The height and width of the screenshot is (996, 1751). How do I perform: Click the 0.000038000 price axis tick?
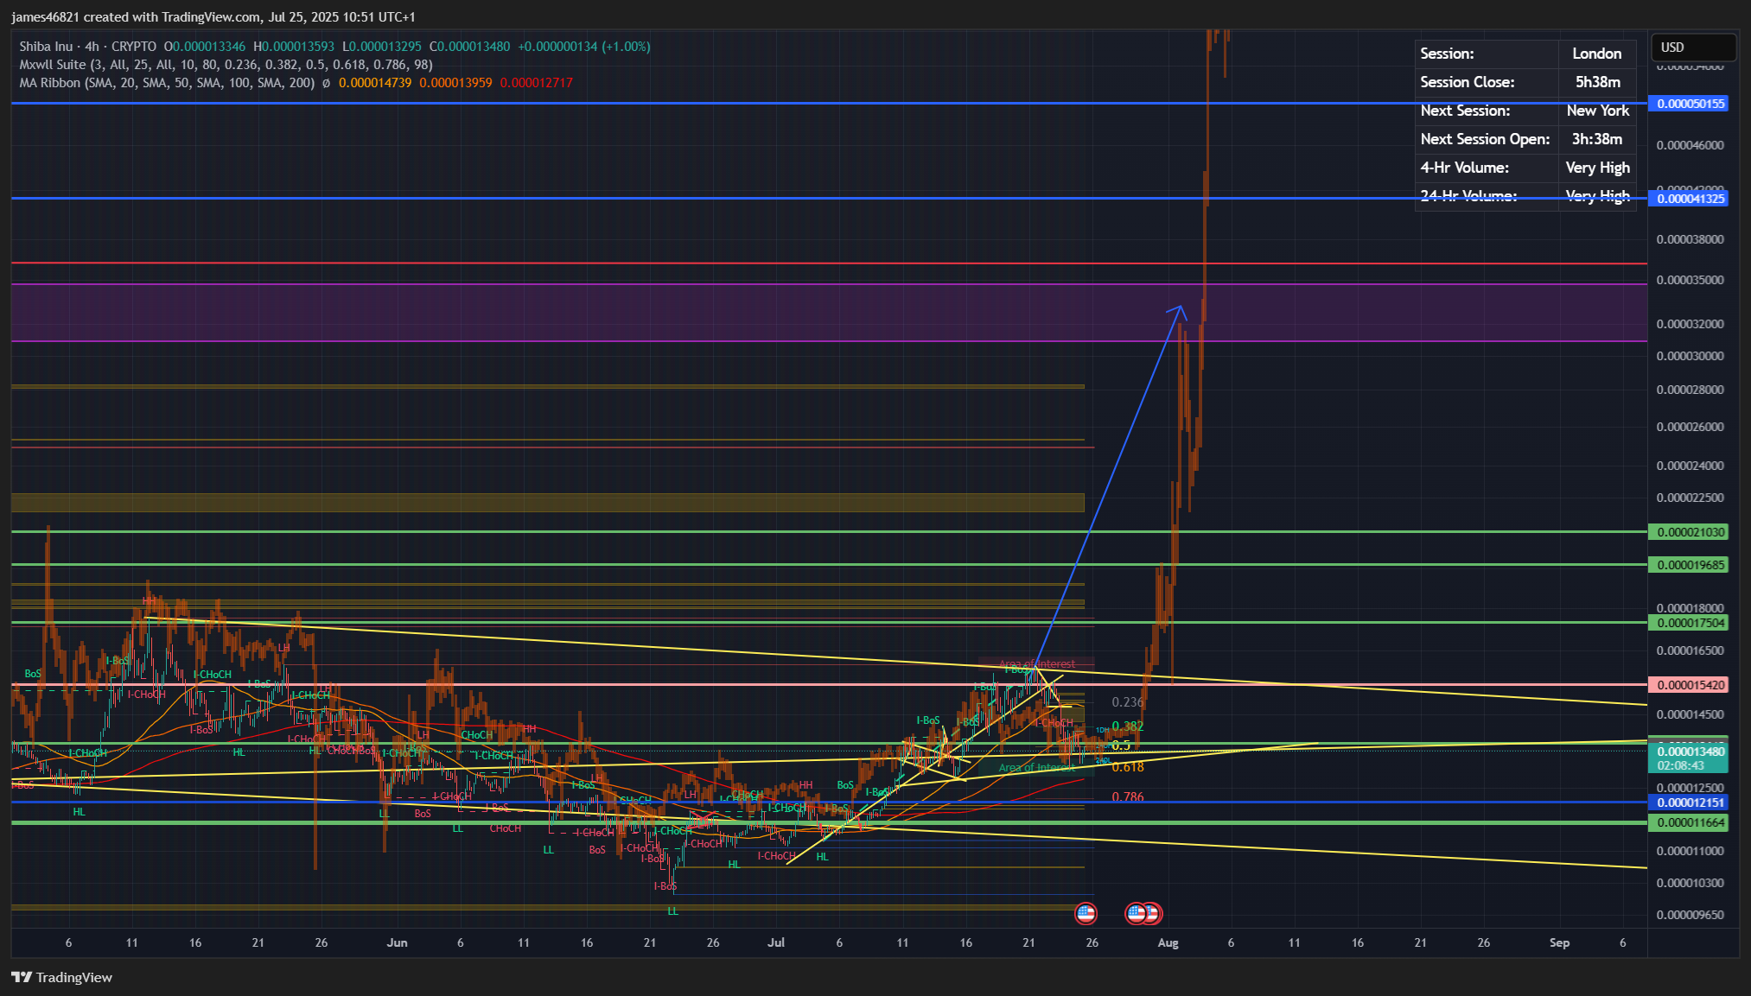1690,239
